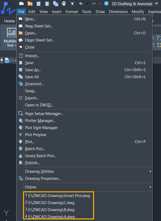
Task: Choose Close from the File menu
Action: point(84,47)
